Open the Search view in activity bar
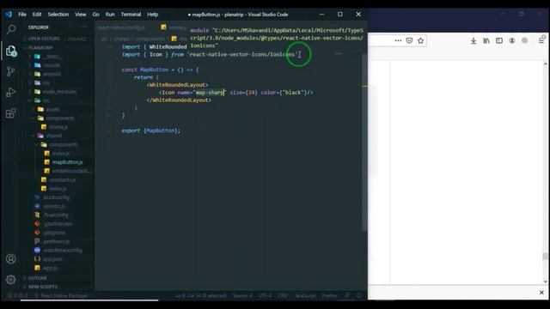The width and height of the screenshot is (550, 309). (x=11, y=29)
